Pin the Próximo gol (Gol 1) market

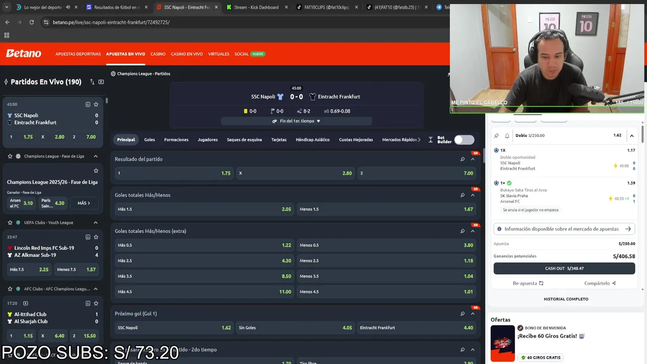pos(463,313)
